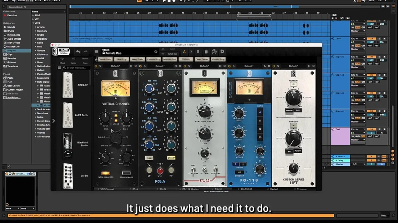Screen dimensions: 398x223
Task: Click the SAVE AS button
Action: click(172, 54)
